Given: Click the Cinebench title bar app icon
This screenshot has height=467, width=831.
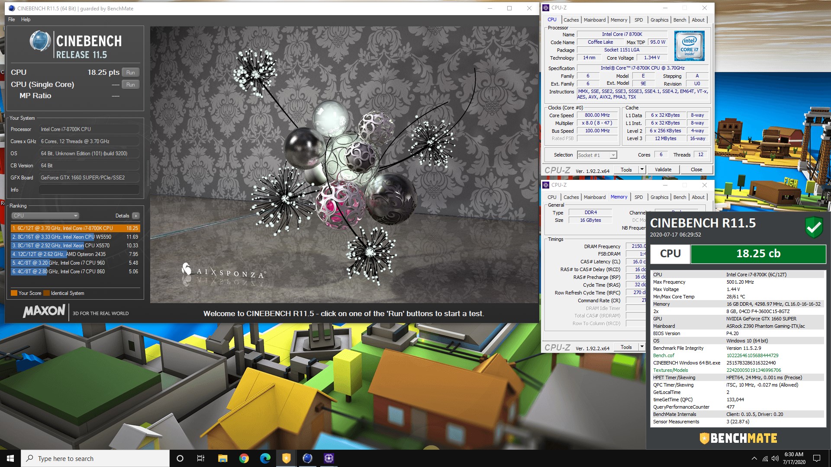Looking at the screenshot, I should [12, 8].
